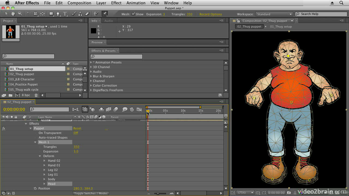This screenshot has width=349, height=196.
Task: Open the Graph Editor
Action: point(139,109)
